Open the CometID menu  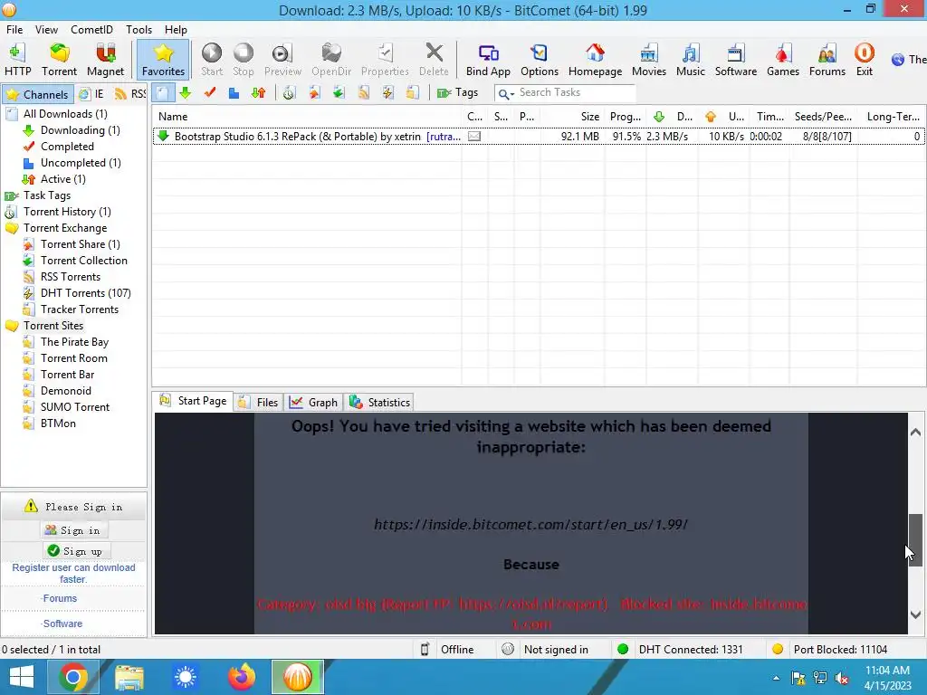pyautogui.click(x=91, y=30)
